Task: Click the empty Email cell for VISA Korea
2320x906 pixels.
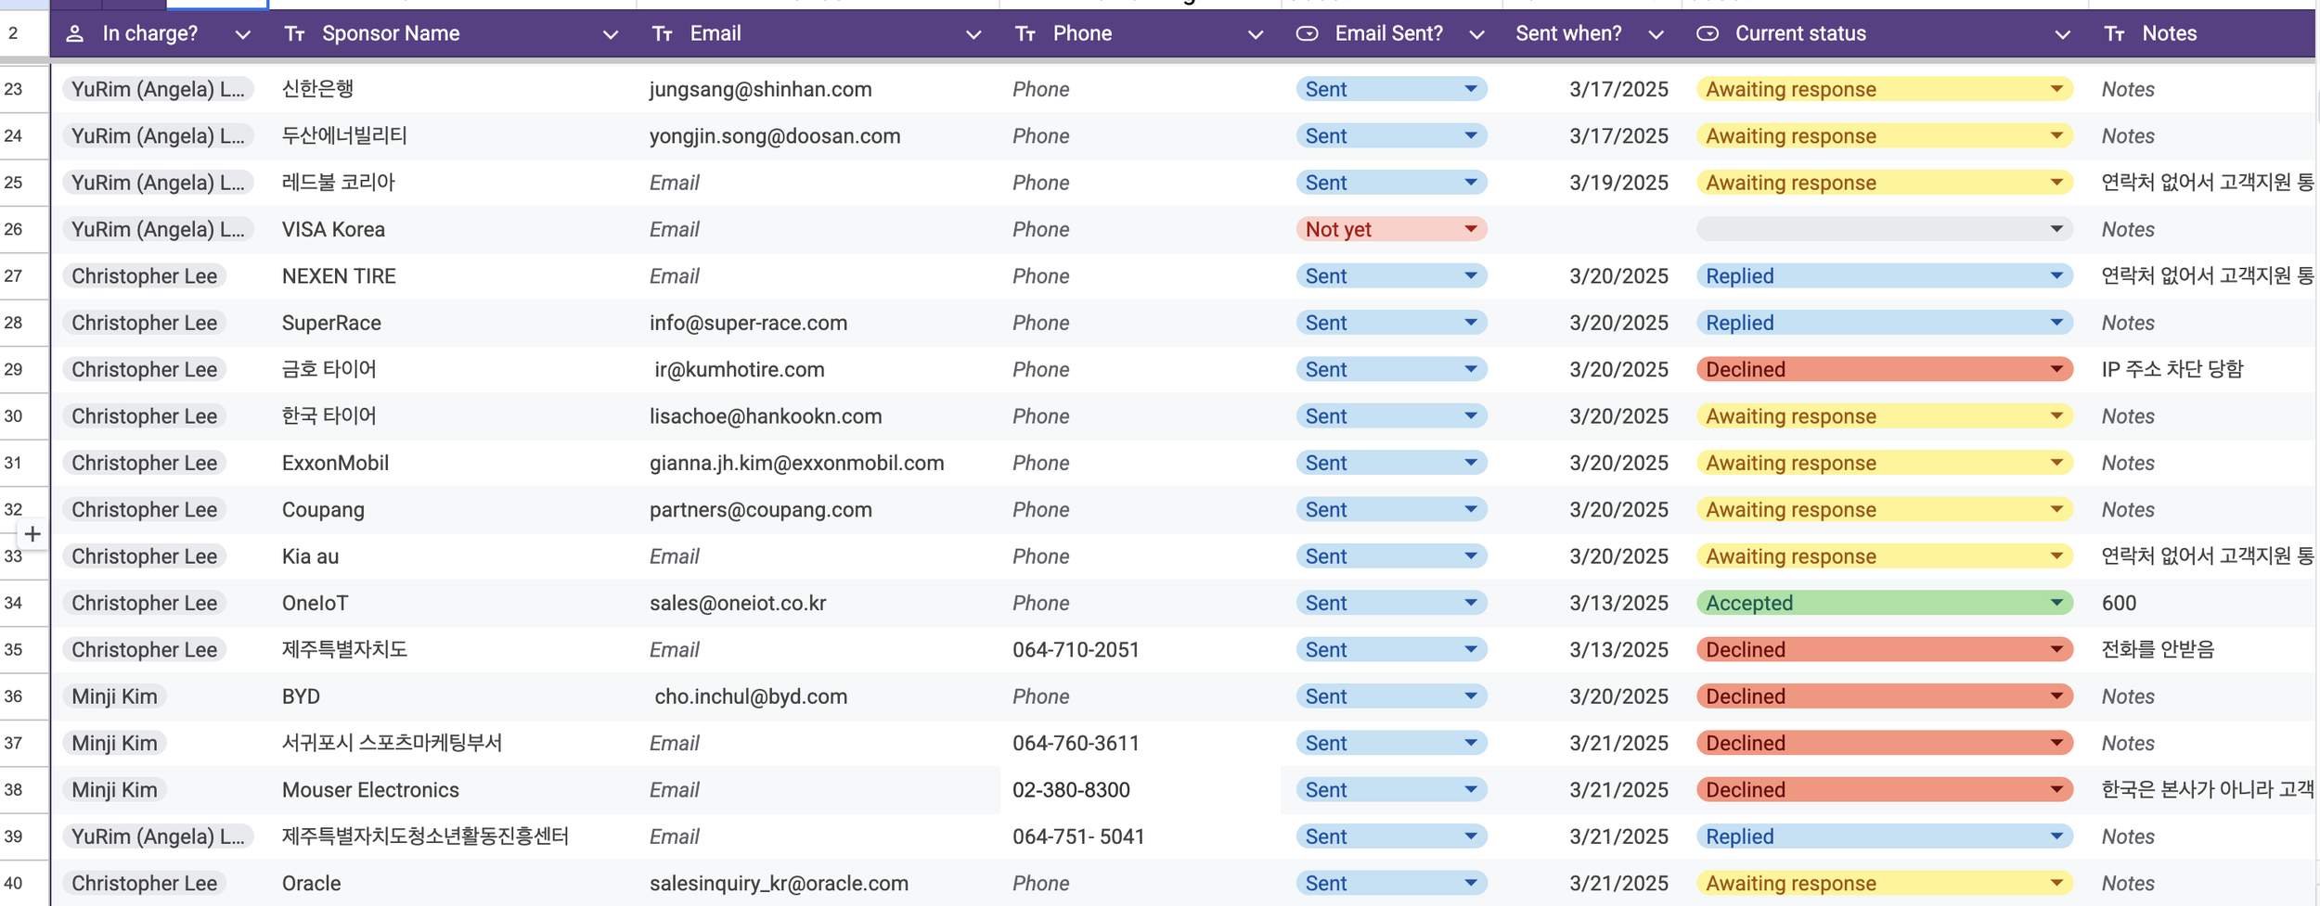Action: (x=818, y=229)
